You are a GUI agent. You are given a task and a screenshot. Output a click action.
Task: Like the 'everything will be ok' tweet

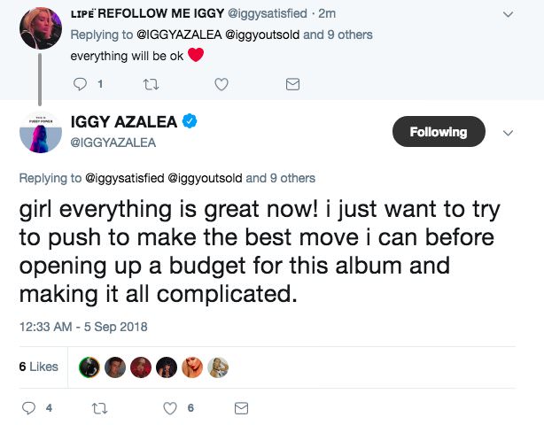click(x=222, y=84)
